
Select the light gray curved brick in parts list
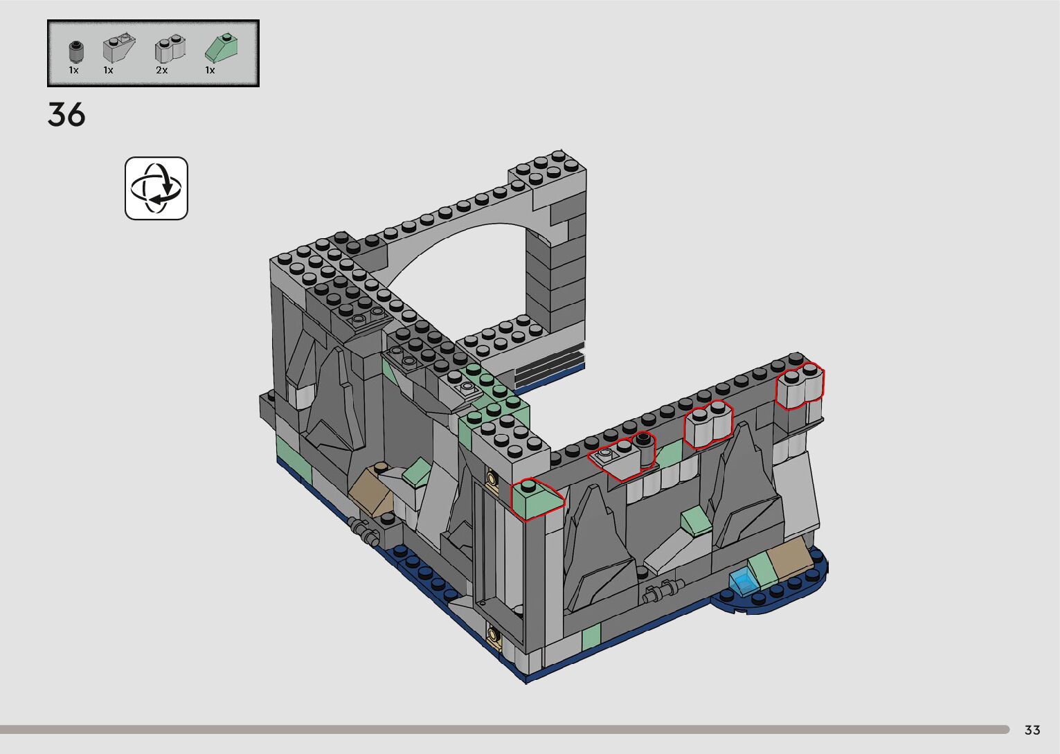[x=170, y=49]
